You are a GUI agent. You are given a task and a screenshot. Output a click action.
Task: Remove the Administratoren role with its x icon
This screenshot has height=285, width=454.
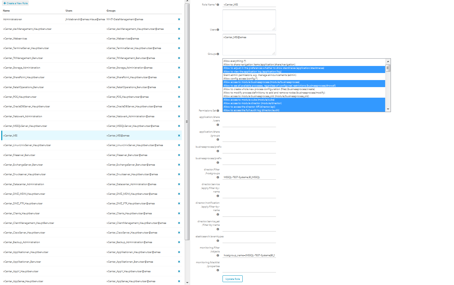pyautogui.click(x=179, y=19)
